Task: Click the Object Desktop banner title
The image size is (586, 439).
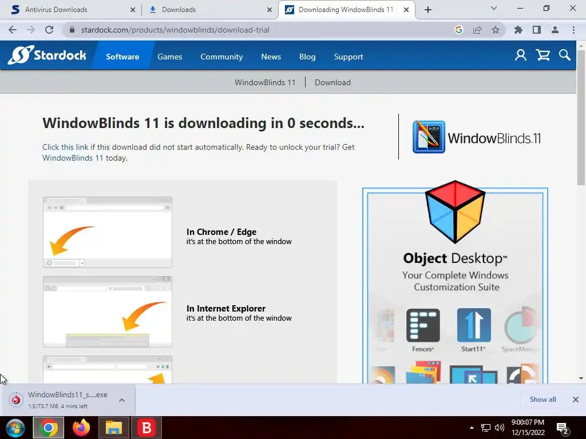Action: point(455,258)
